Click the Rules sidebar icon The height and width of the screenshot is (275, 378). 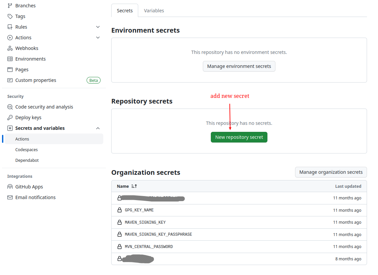coord(10,27)
